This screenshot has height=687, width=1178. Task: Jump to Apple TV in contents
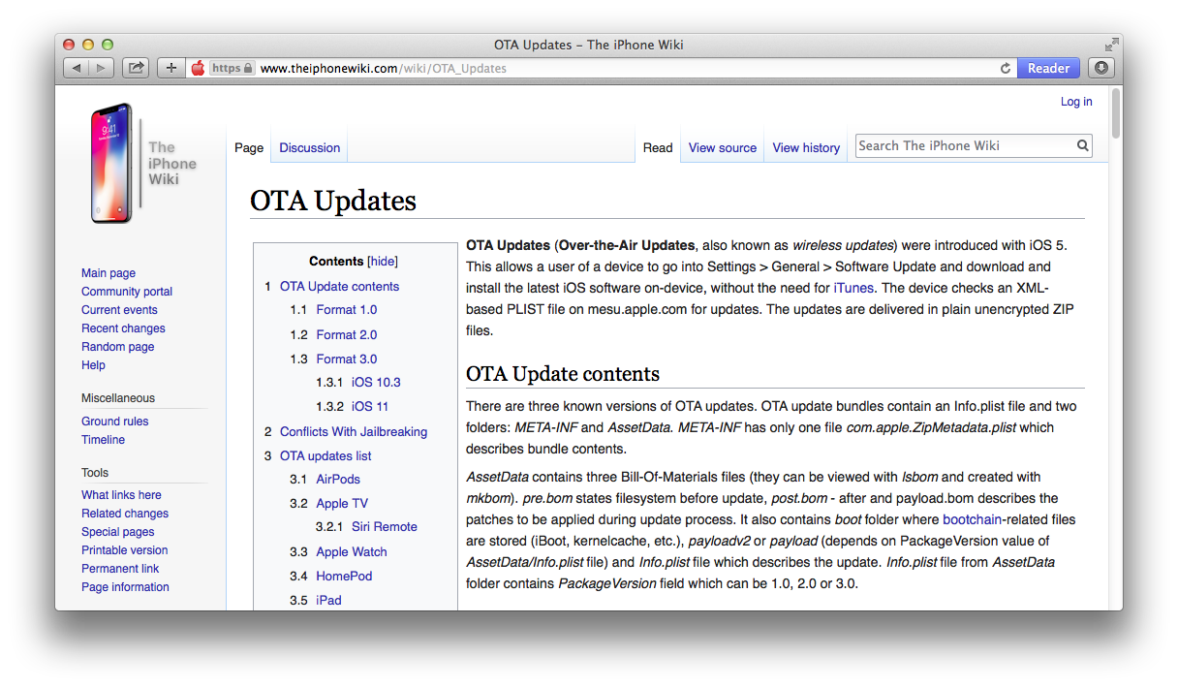(342, 504)
